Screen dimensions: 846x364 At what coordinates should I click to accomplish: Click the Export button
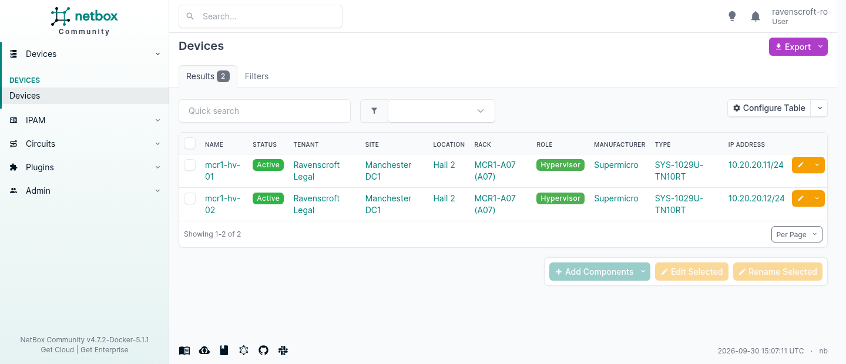[793, 47]
